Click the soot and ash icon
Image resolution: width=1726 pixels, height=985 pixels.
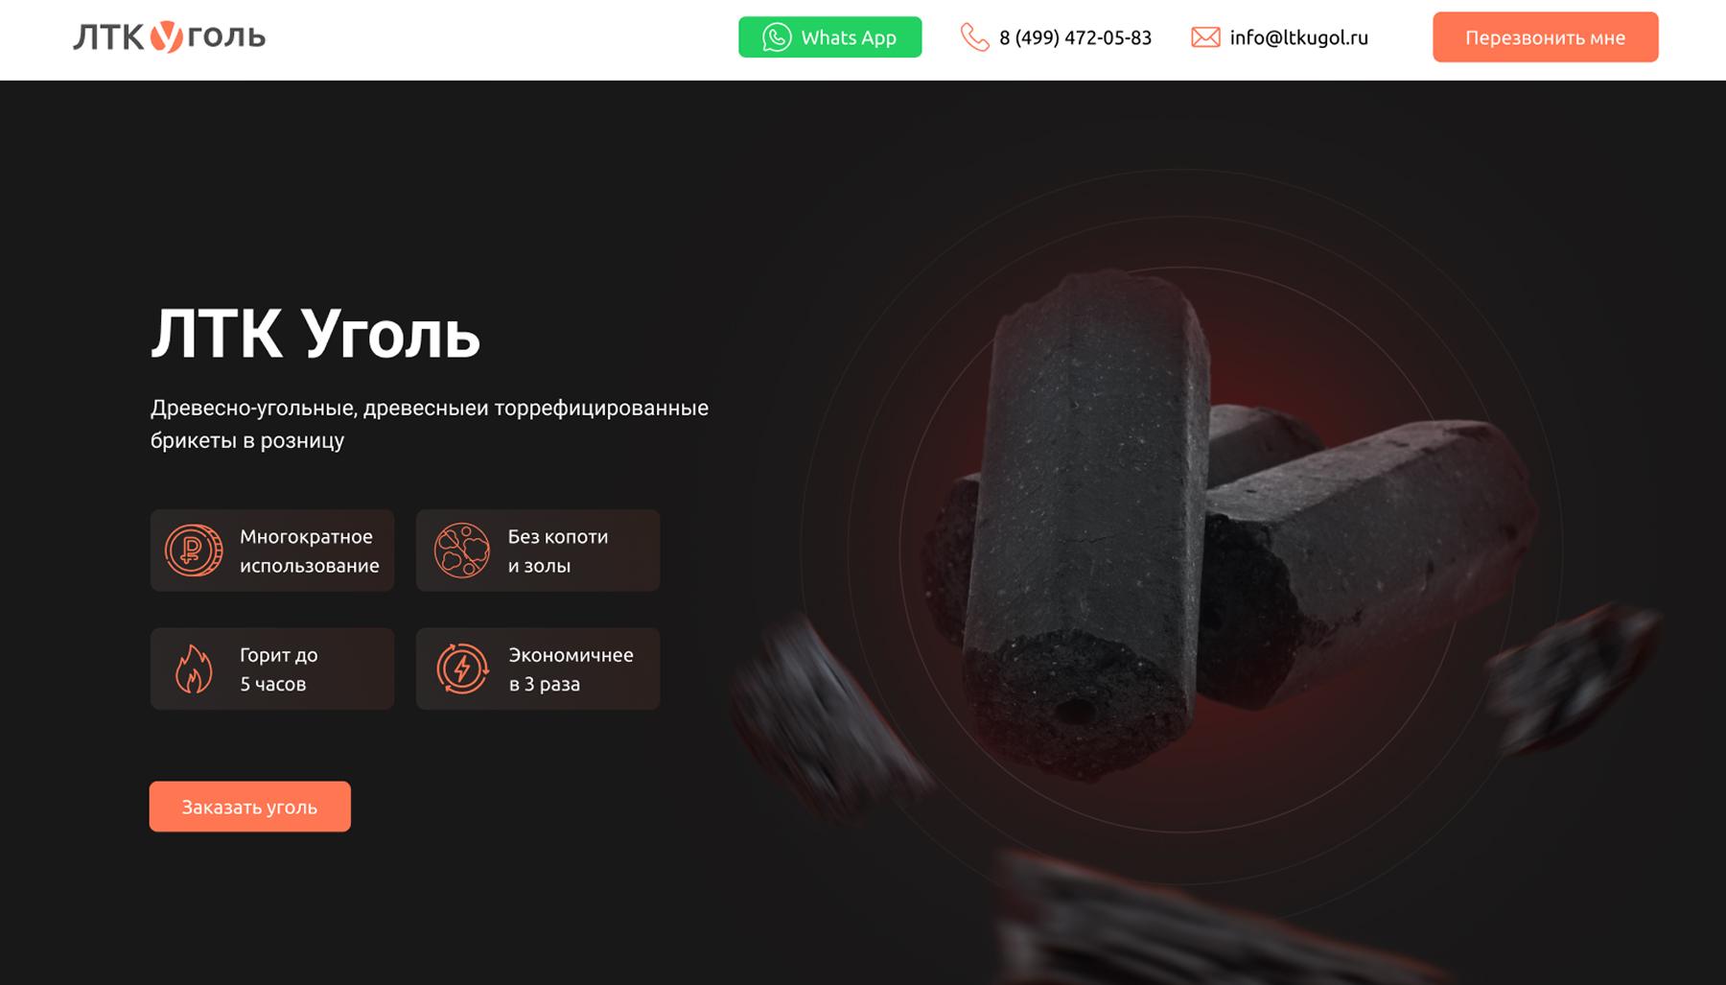pyautogui.click(x=462, y=551)
